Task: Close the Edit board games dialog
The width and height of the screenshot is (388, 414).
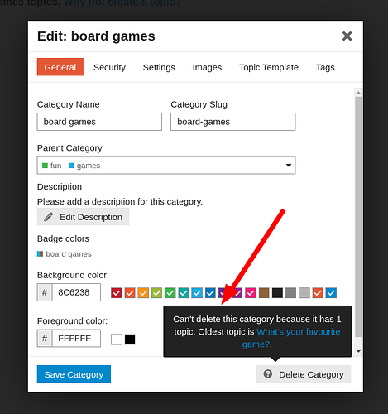Action: point(347,36)
